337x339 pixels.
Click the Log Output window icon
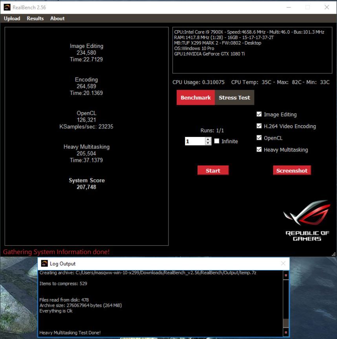(44, 263)
